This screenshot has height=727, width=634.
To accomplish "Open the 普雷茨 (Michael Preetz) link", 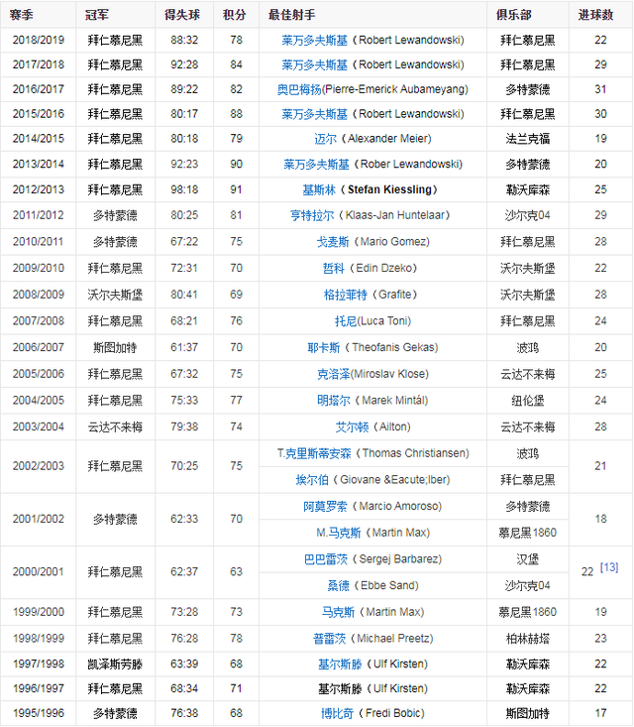I will [x=330, y=639].
